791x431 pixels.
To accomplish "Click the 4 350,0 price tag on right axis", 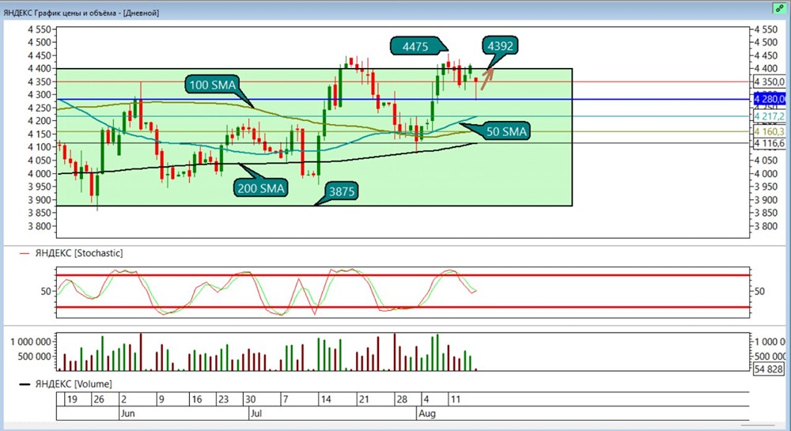I will coord(770,81).
